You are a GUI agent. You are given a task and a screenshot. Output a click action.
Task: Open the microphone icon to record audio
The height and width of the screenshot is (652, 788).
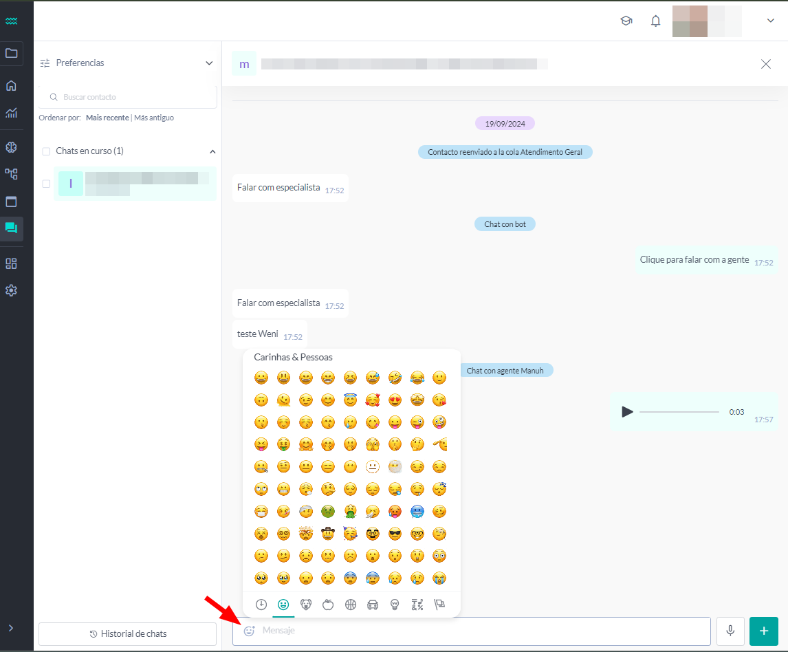pyautogui.click(x=730, y=631)
